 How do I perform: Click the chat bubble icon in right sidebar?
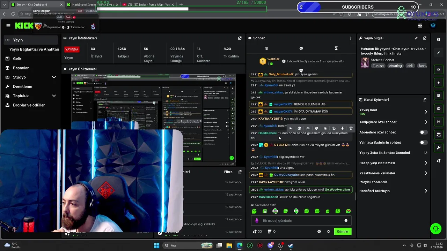click(439, 109)
